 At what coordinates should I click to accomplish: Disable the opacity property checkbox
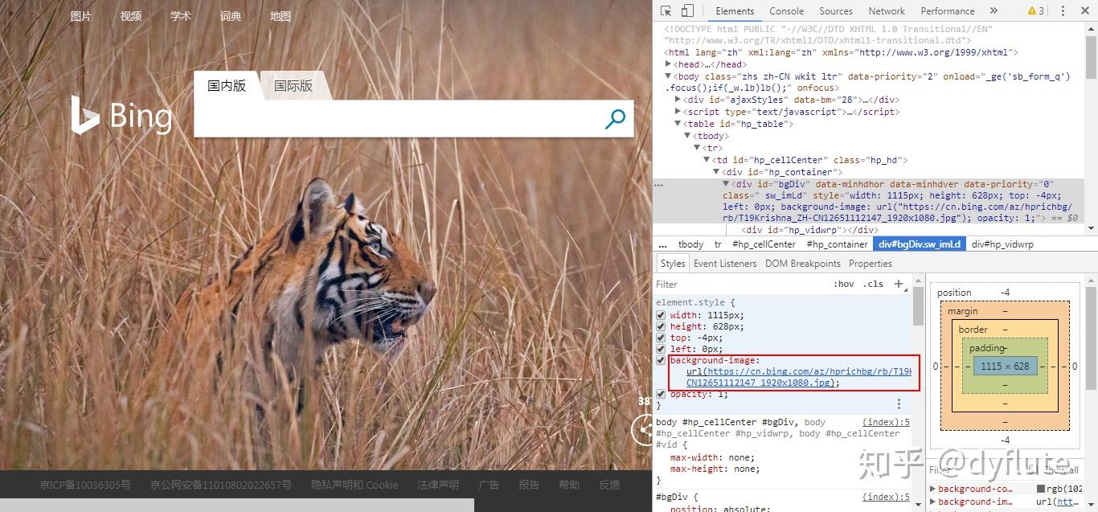(661, 395)
